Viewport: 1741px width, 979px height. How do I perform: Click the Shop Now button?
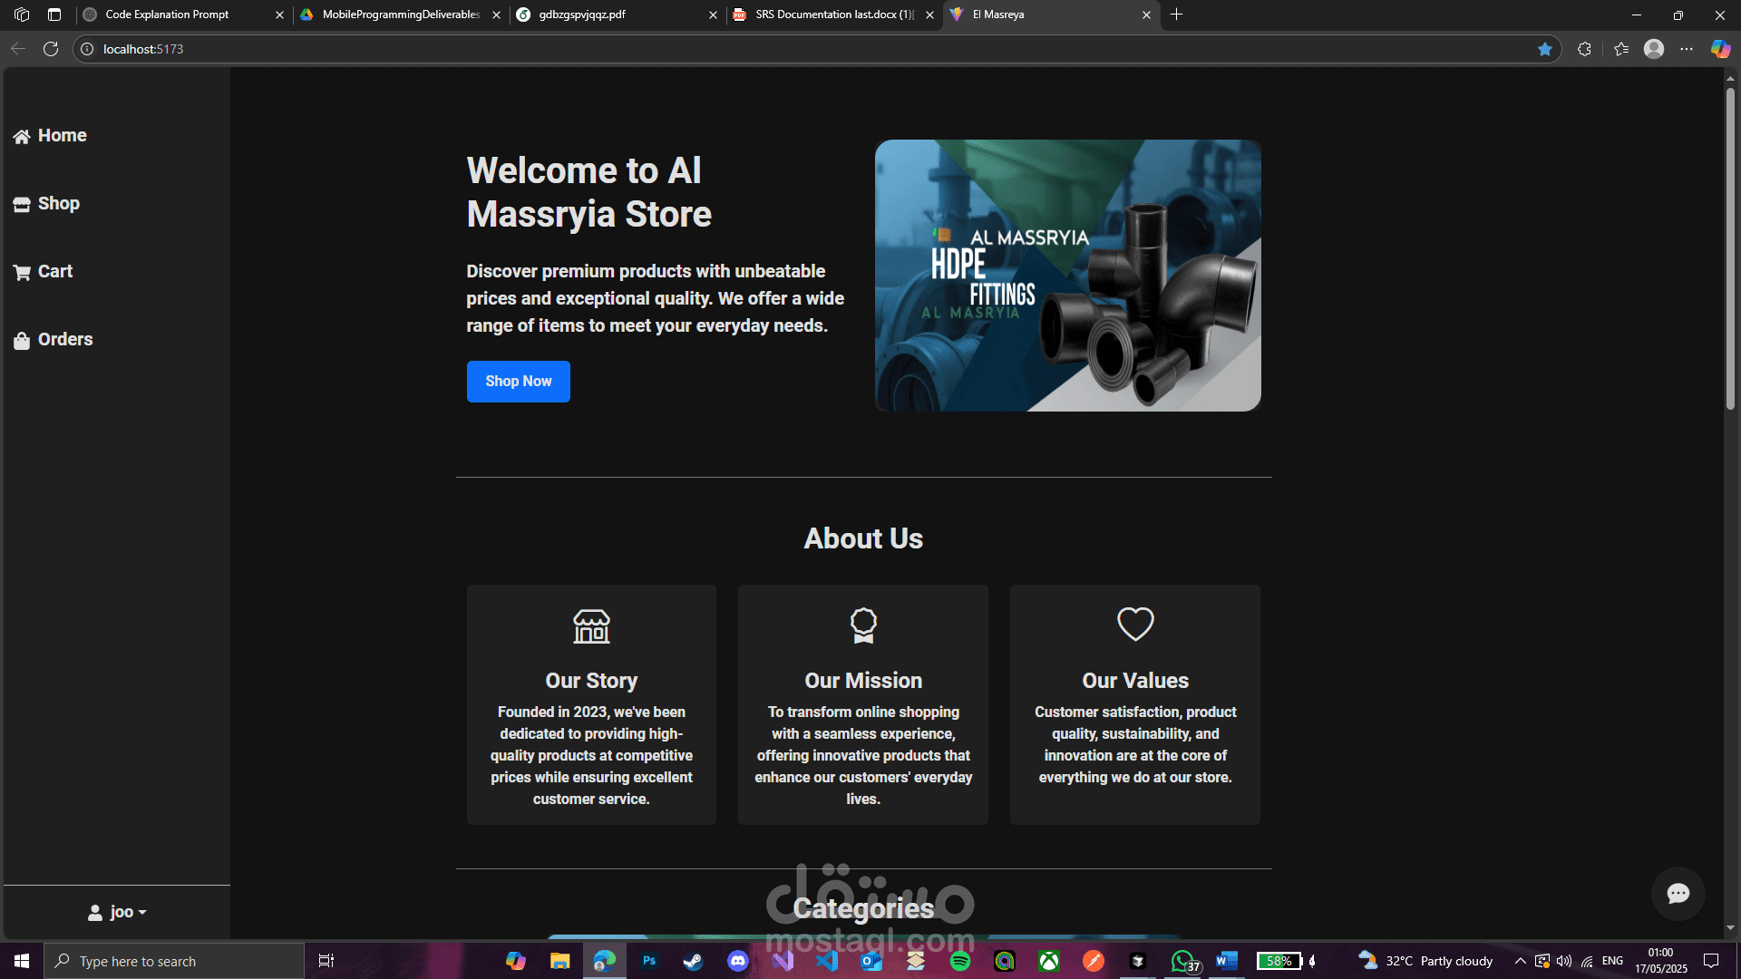[x=519, y=382]
